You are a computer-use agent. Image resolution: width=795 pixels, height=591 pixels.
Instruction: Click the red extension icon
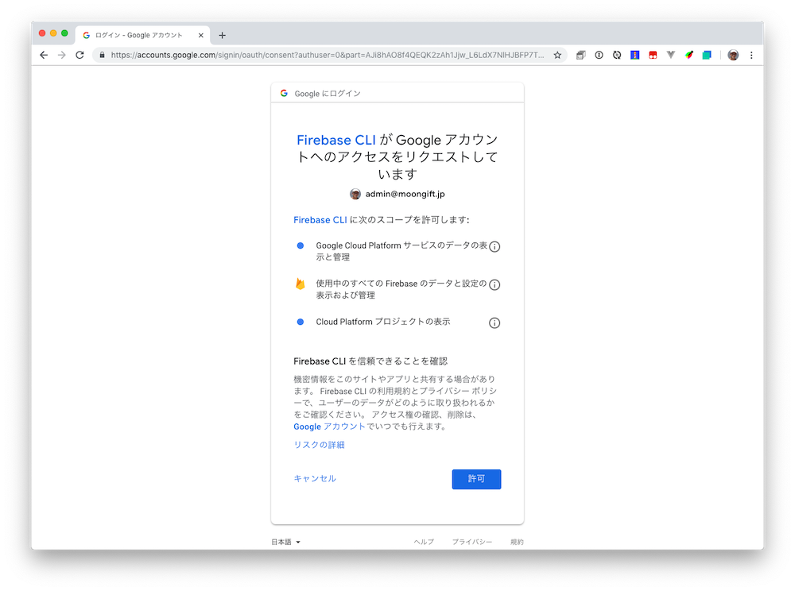click(653, 55)
